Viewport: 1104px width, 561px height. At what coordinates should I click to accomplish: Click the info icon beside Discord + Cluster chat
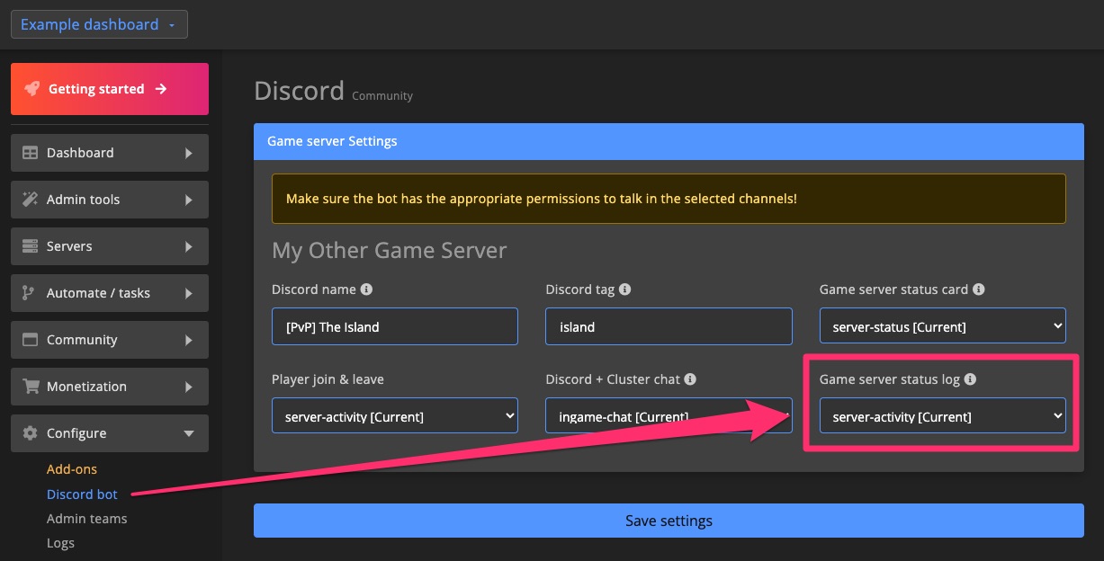click(690, 378)
